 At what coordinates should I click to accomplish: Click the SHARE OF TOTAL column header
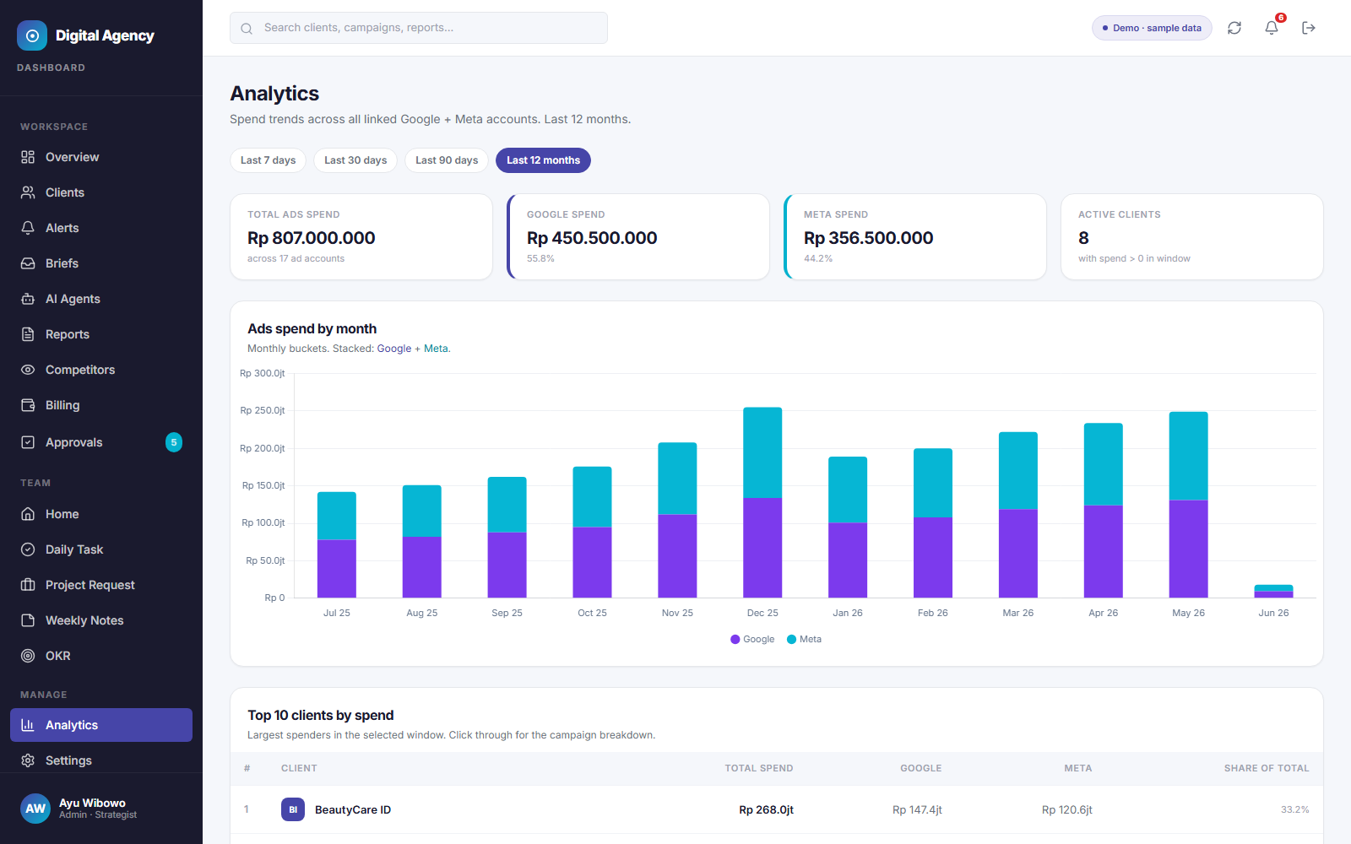click(1267, 768)
